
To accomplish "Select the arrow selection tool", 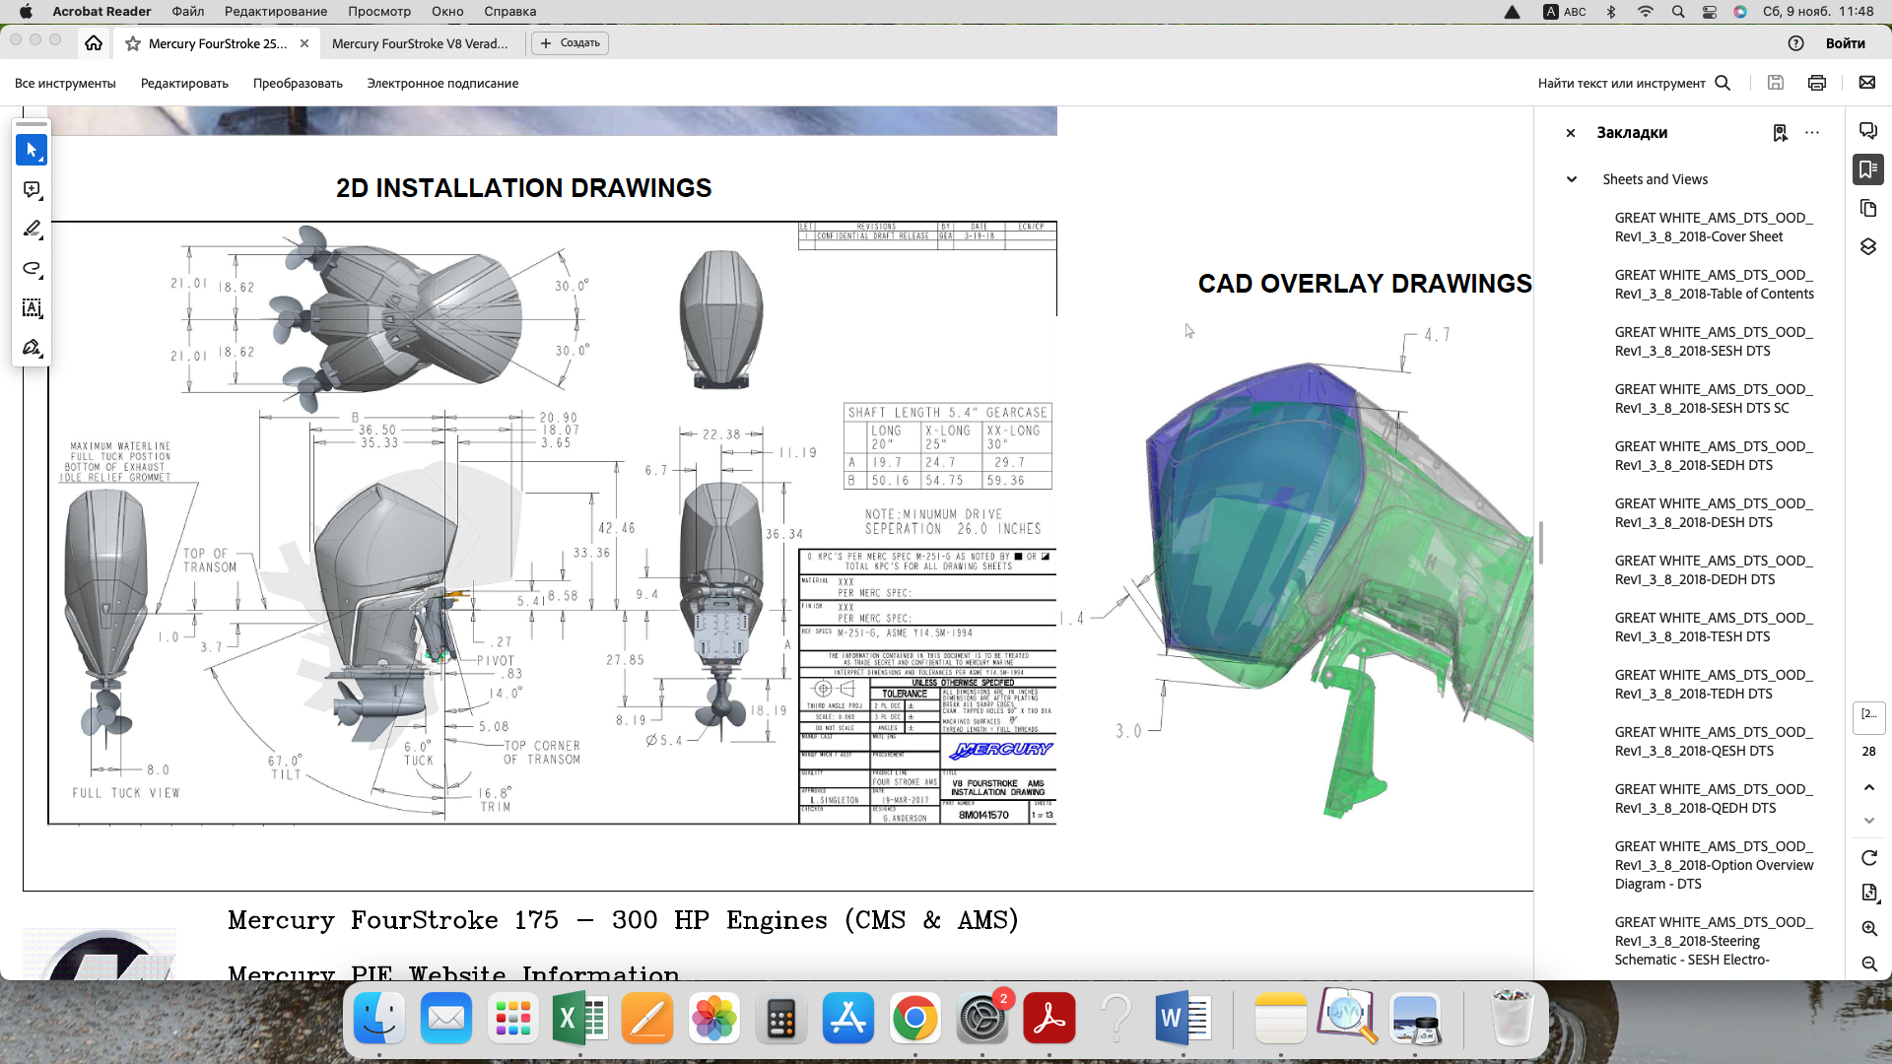I will (32, 150).
